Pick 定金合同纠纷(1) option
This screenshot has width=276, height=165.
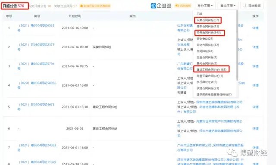(x=207, y=57)
